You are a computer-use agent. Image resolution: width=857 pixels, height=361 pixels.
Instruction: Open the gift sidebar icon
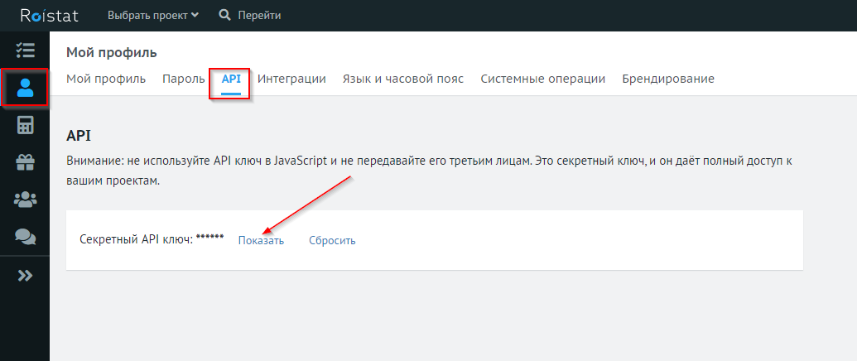[x=25, y=162]
